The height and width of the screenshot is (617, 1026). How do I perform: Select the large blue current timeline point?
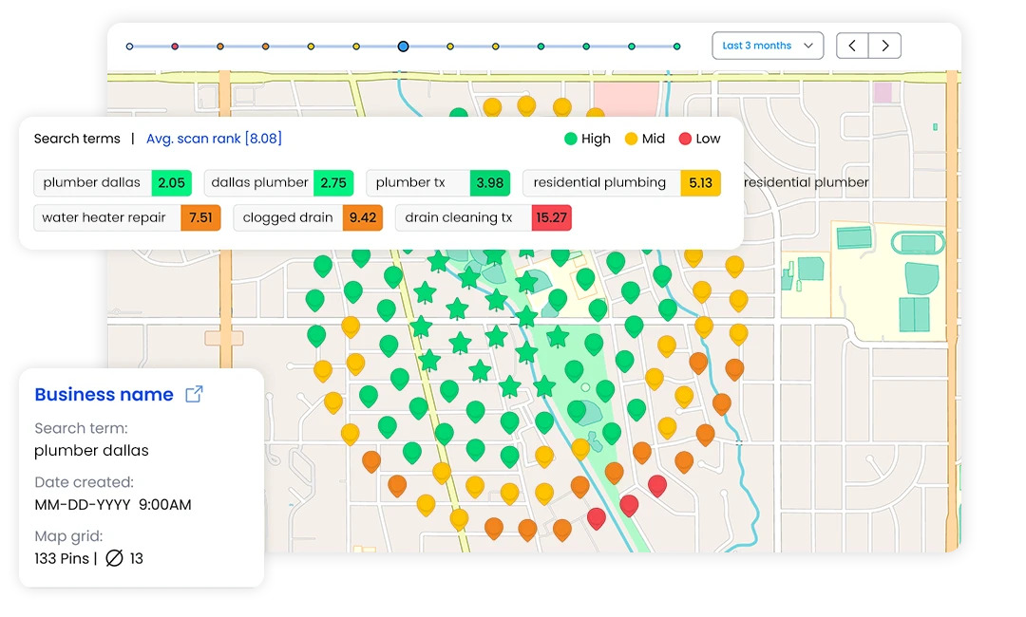pyautogui.click(x=403, y=47)
